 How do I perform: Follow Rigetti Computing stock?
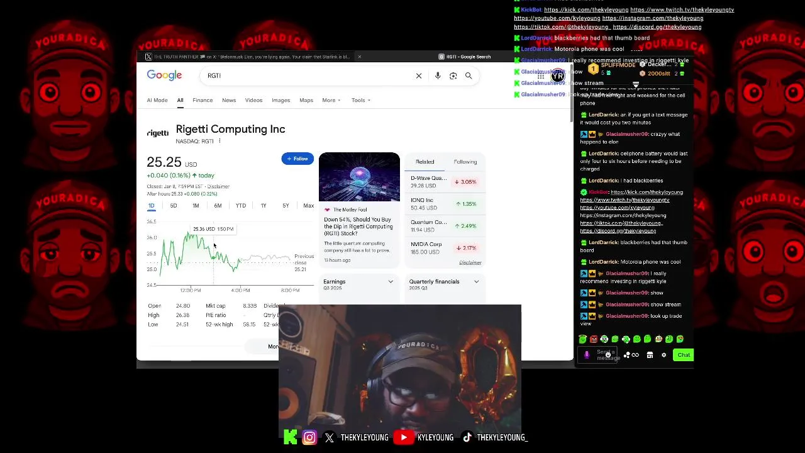tap(297, 159)
